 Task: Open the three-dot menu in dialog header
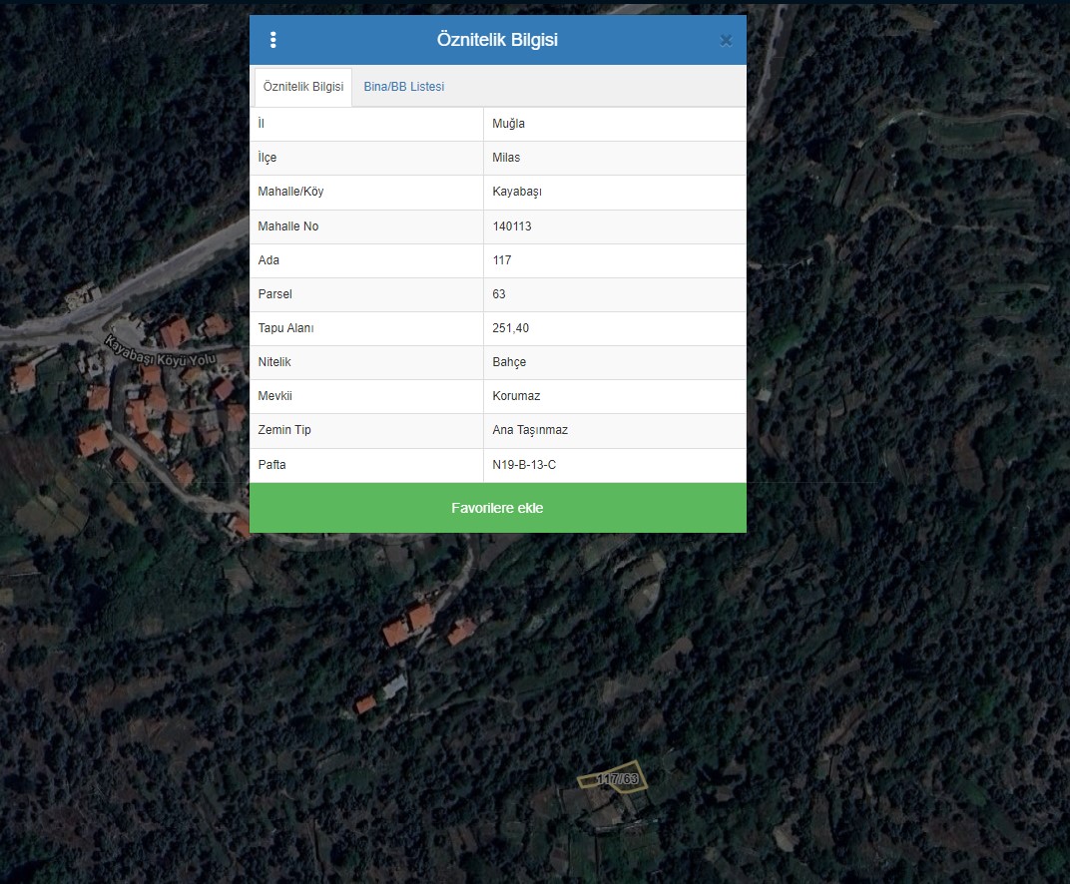(x=273, y=40)
